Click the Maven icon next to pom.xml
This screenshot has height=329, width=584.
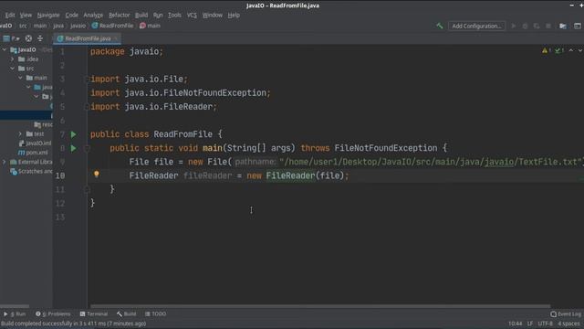[22, 153]
